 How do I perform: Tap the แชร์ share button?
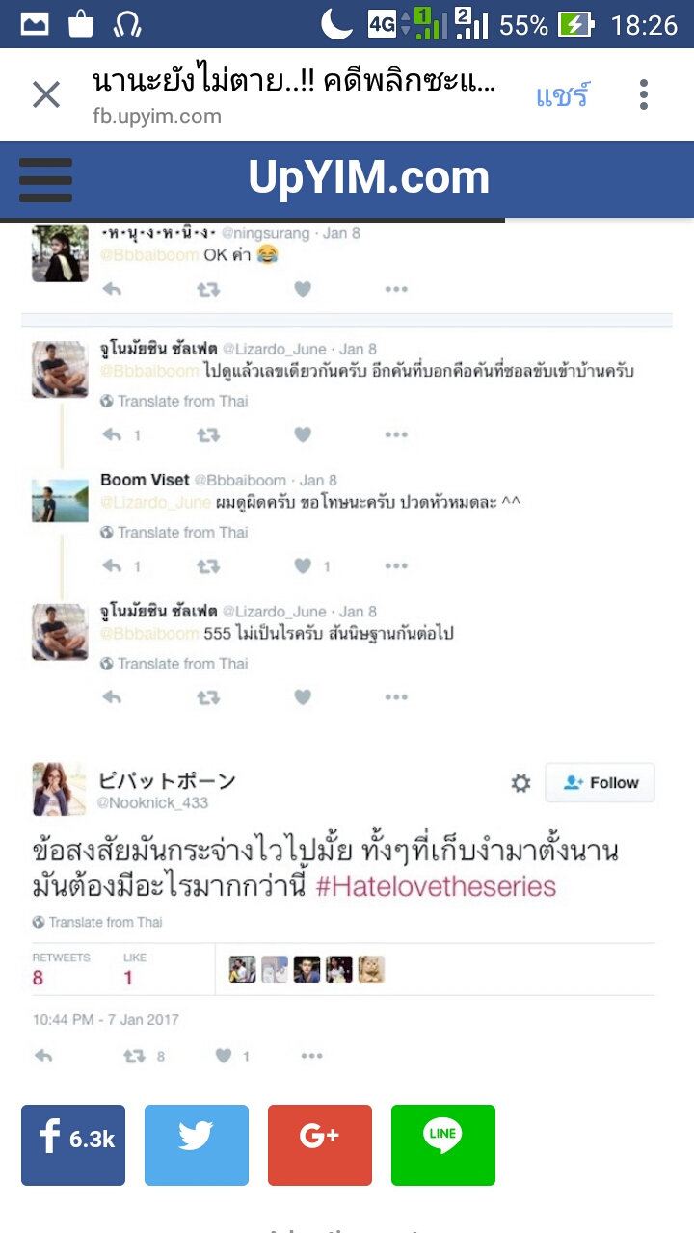(x=562, y=95)
